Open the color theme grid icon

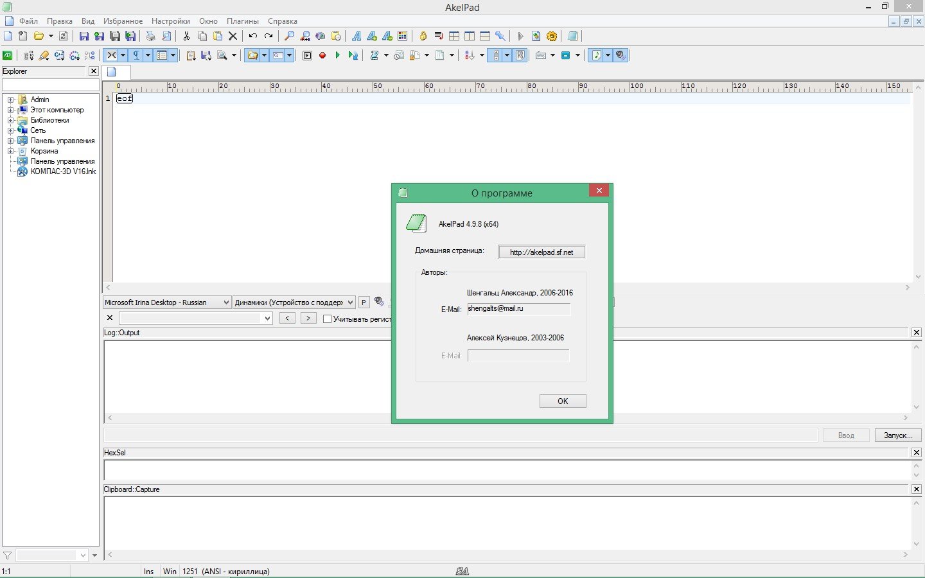(x=403, y=37)
